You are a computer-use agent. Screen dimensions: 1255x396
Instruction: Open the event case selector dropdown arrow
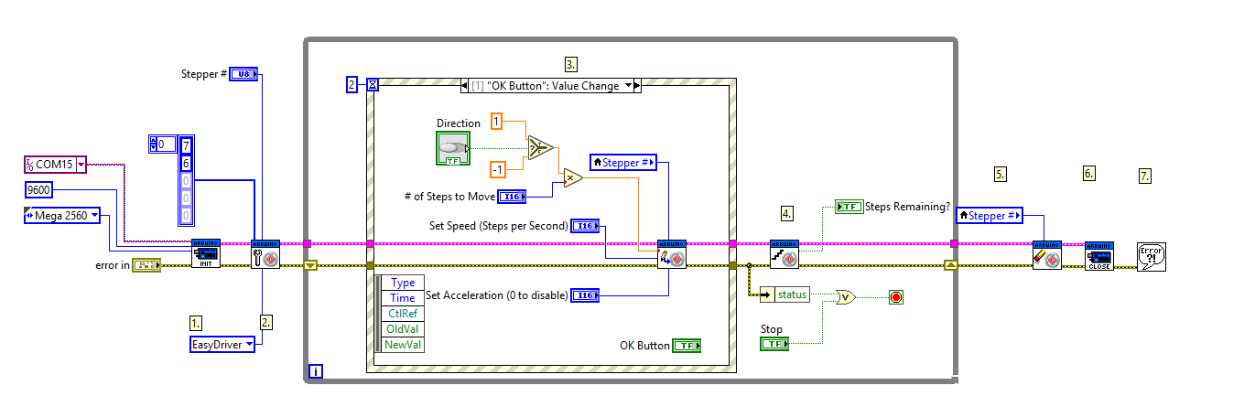click(629, 86)
